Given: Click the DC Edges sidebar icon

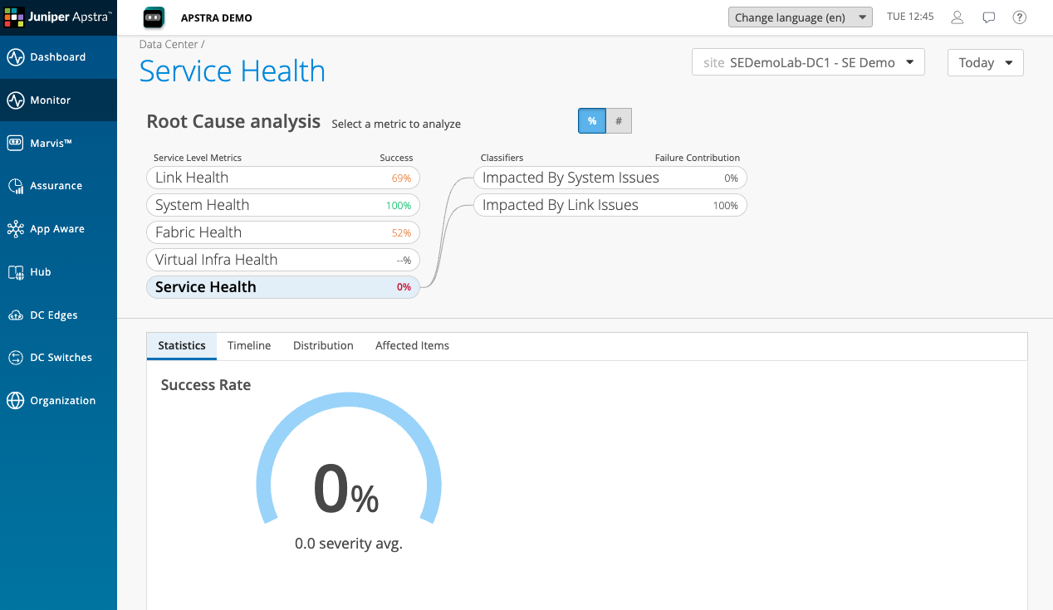Looking at the screenshot, I should click(x=16, y=315).
